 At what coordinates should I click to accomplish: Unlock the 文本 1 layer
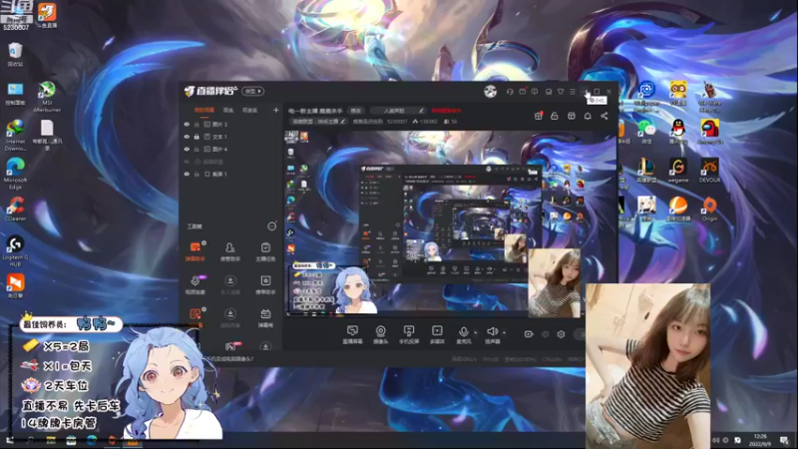click(x=197, y=137)
